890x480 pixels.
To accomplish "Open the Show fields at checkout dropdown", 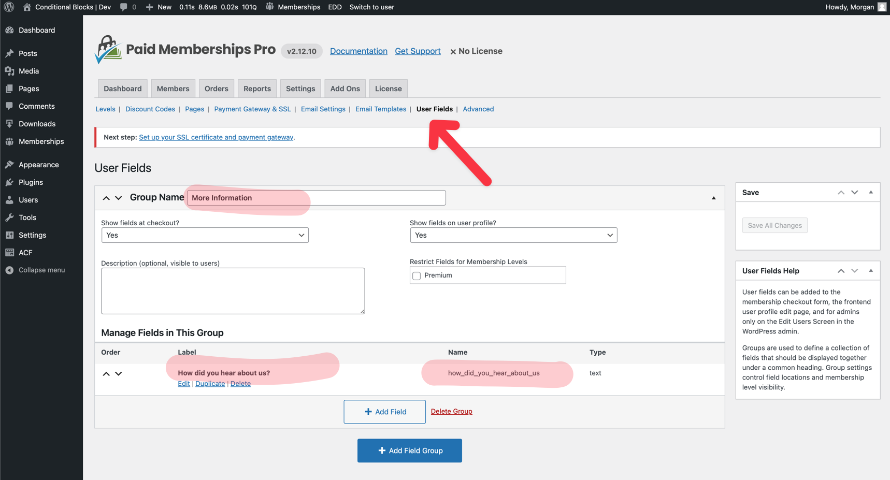I will pyautogui.click(x=205, y=235).
